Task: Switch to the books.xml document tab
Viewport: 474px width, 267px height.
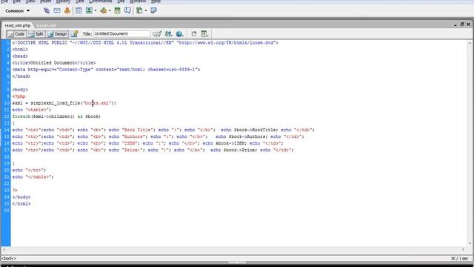Action: tap(46, 25)
